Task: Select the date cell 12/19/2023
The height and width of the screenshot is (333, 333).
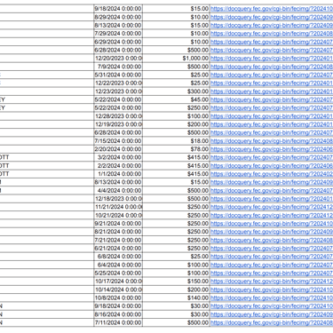Action: coord(118,124)
